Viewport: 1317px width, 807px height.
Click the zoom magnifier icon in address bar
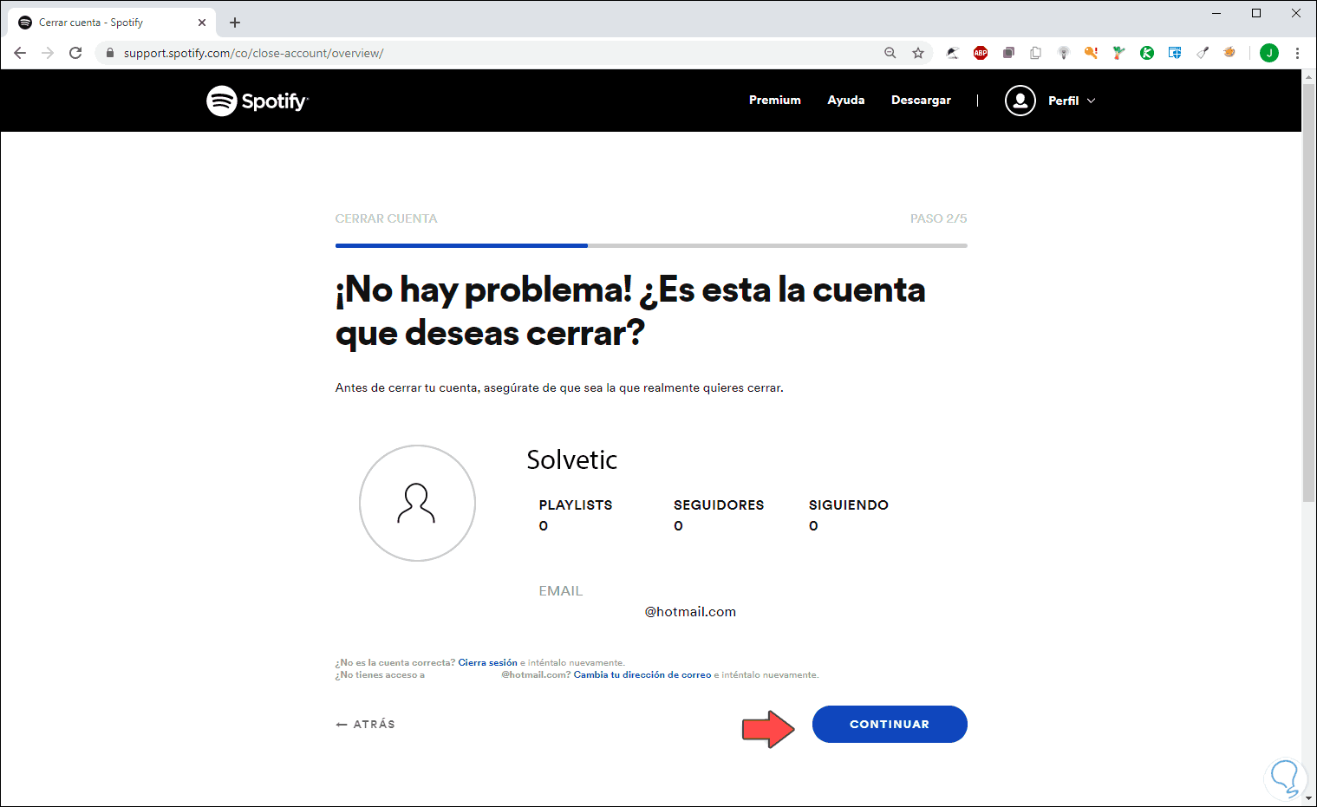890,53
